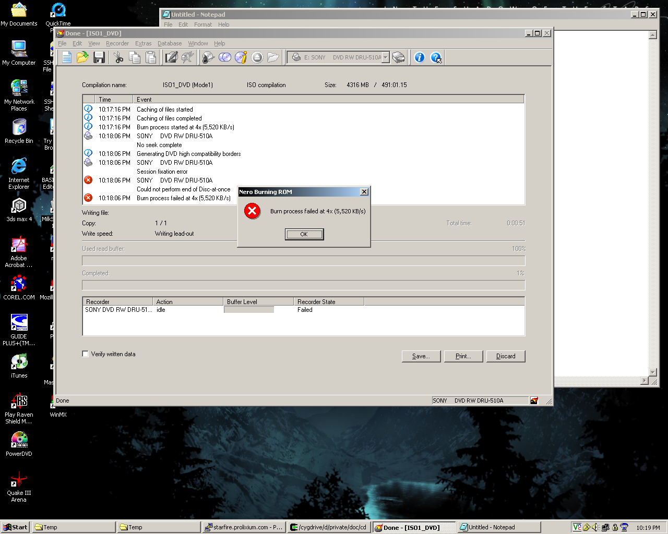The height and width of the screenshot is (534, 668).
Task: Open the Recorder menu
Action: [x=117, y=43]
